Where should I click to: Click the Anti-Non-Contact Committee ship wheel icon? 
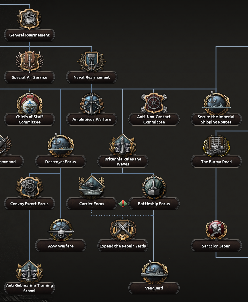coord(154,103)
